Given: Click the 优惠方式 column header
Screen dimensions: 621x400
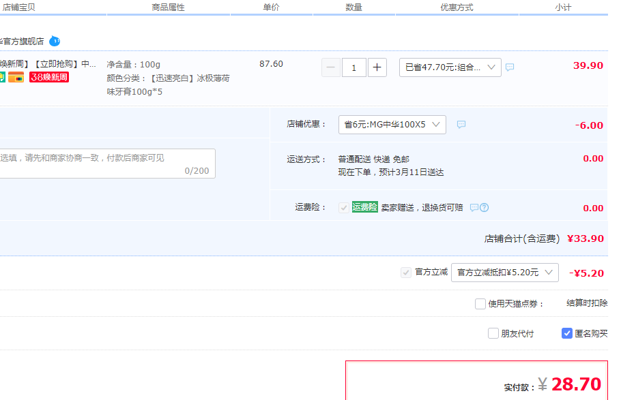Looking at the screenshot, I should pos(457,7).
